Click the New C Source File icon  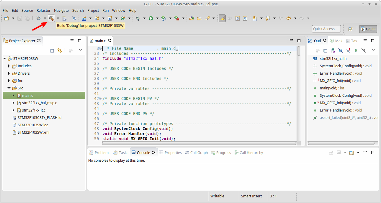tap(110, 18)
